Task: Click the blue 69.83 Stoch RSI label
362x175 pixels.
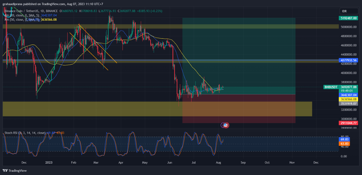Action: (x=344, y=139)
